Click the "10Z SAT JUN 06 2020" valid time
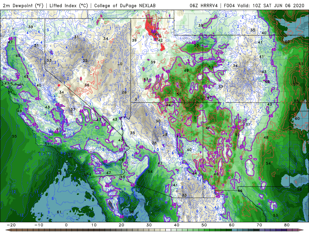 click(x=278, y=5)
